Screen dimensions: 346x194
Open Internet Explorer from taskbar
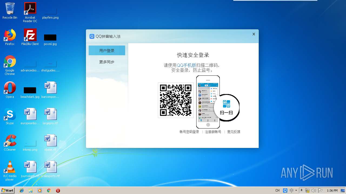(x=22, y=190)
